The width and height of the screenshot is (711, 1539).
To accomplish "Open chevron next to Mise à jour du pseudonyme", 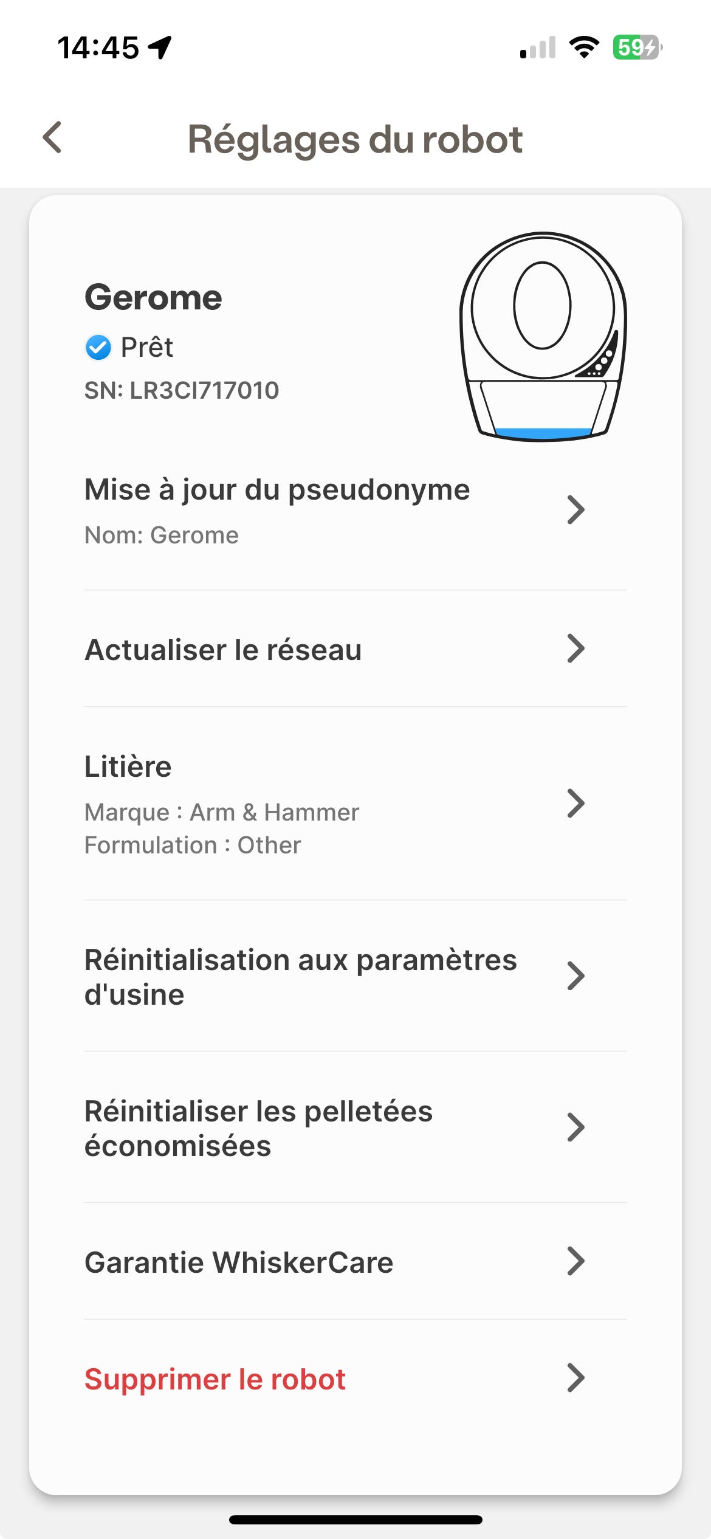I will 575,509.
